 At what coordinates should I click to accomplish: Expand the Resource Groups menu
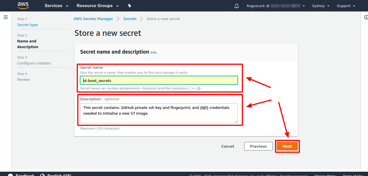[x=97, y=6]
